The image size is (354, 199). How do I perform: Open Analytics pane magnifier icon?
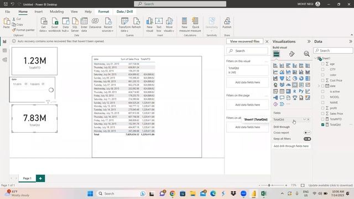[306, 54]
